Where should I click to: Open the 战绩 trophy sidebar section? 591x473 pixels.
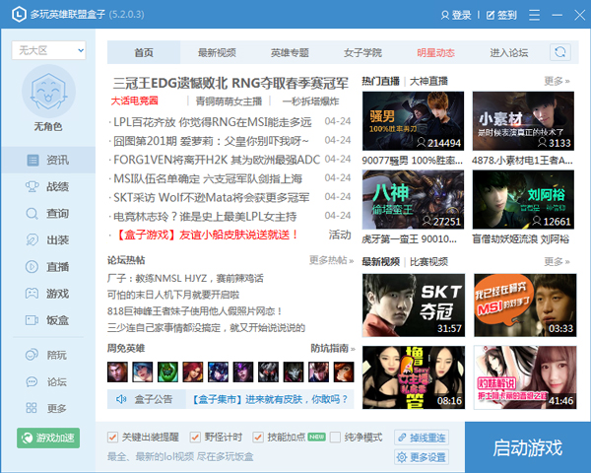pyautogui.click(x=48, y=186)
